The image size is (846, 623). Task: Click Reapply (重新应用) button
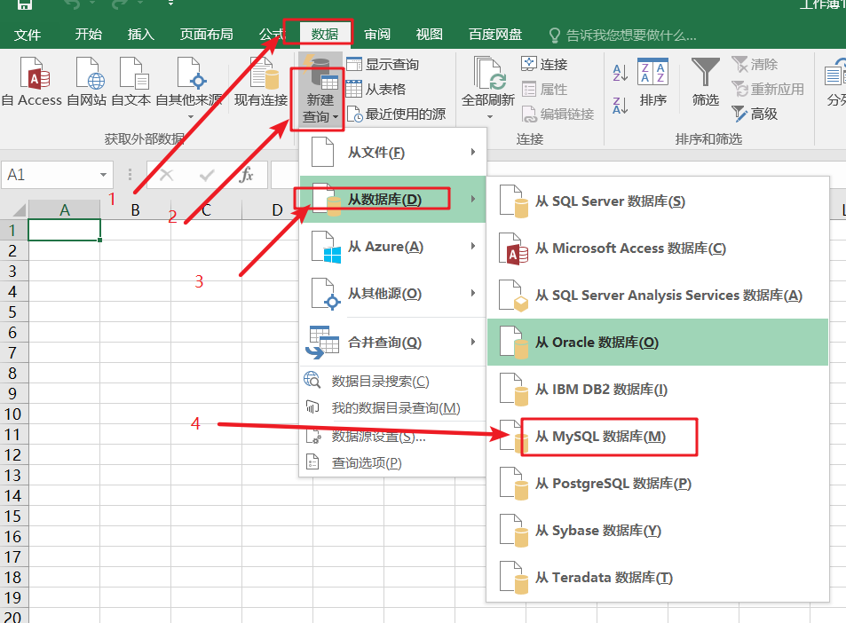[x=768, y=89]
